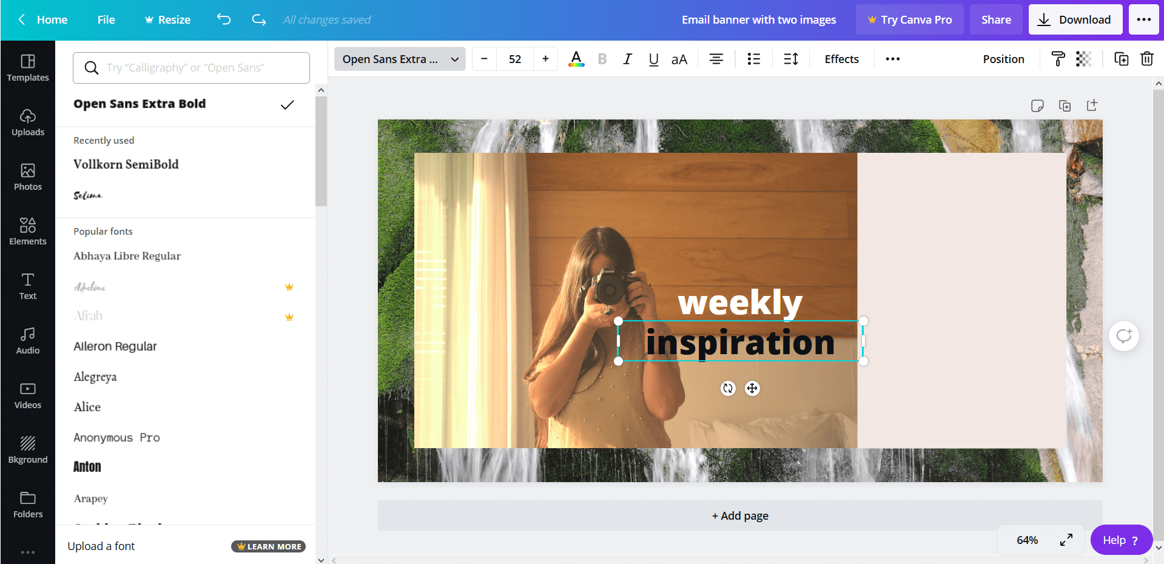Viewport: 1164px width, 564px height.
Task: Open the Effects panel
Action: [x=841, y=59]
